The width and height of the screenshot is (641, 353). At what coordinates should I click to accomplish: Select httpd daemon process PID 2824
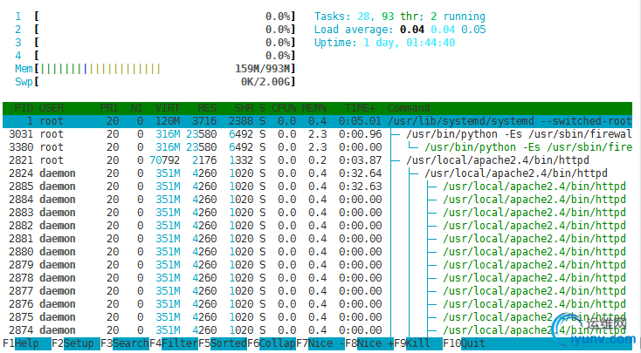317,173
